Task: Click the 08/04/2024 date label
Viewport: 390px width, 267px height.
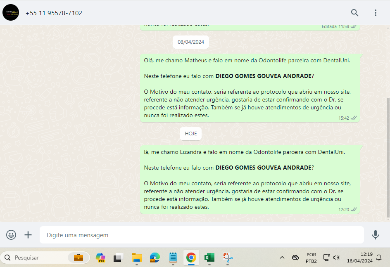Action: (191, 42)
